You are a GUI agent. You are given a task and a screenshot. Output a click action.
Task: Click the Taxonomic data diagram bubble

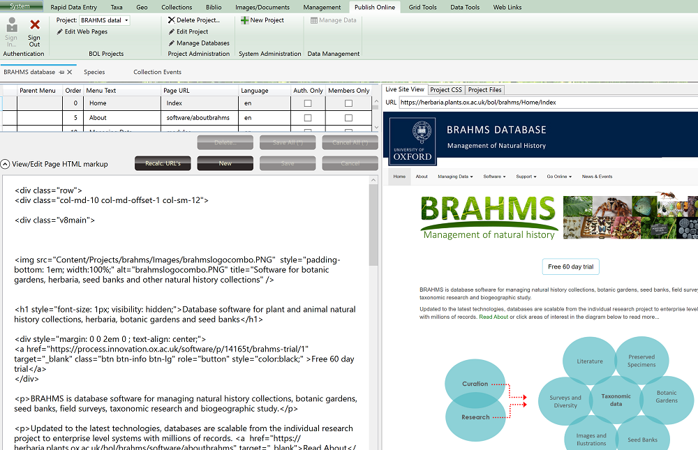pyautogui.click(x=616, y=400)
